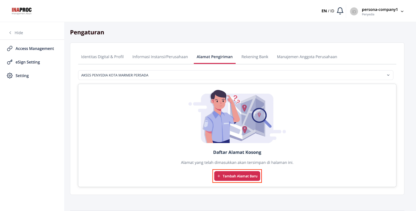Click the INAPROC logo
Image resolution: width=416 pixels, height=211 pixels.
pyautogui.click(x=22, y=11)
